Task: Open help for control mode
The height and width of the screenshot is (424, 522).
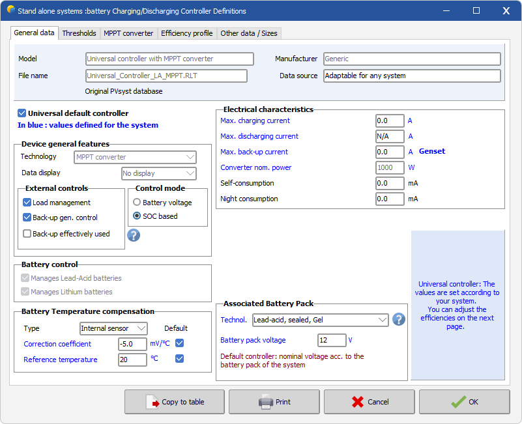Action: (134, 235)
